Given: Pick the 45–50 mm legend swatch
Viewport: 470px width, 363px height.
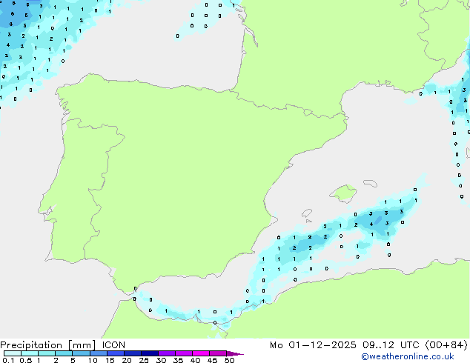Looking at the screenshot, I should [218, 353].
